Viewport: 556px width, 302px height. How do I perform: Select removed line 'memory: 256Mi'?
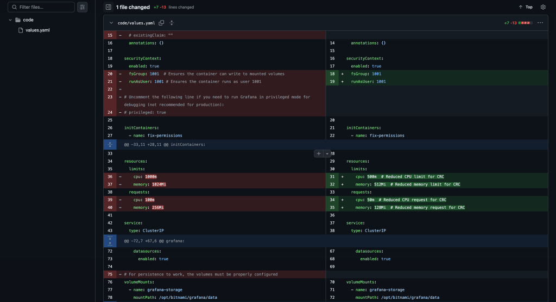(x=149, y=208)
